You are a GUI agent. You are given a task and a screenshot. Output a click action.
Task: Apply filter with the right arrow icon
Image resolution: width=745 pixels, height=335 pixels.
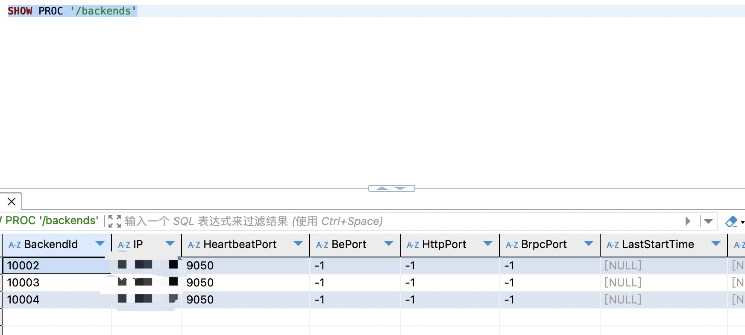click(x=688, y=221)
